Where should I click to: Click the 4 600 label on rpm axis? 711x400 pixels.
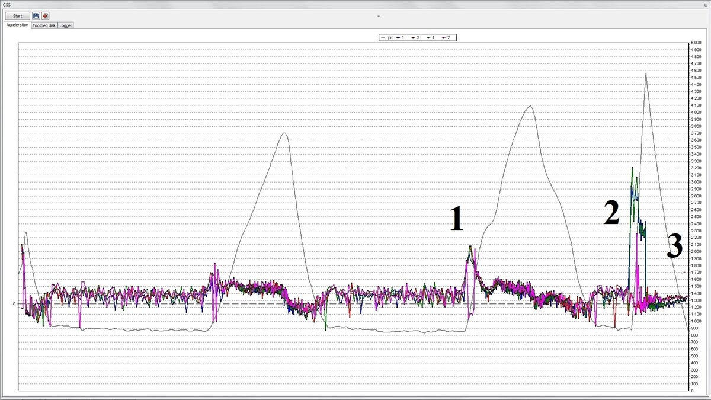(x=696, y=71)
